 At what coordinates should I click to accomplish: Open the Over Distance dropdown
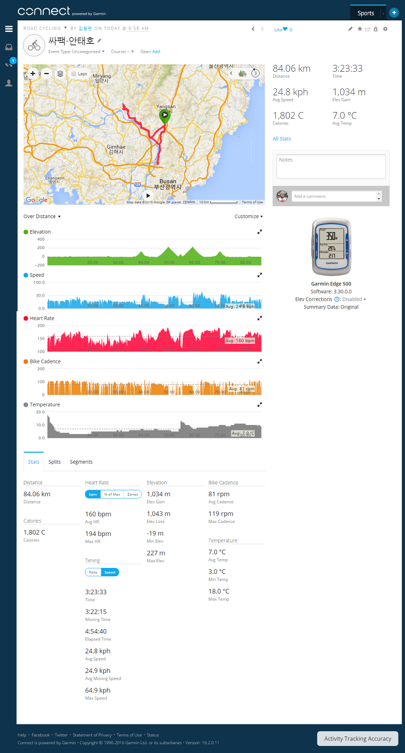pos(42,216)
